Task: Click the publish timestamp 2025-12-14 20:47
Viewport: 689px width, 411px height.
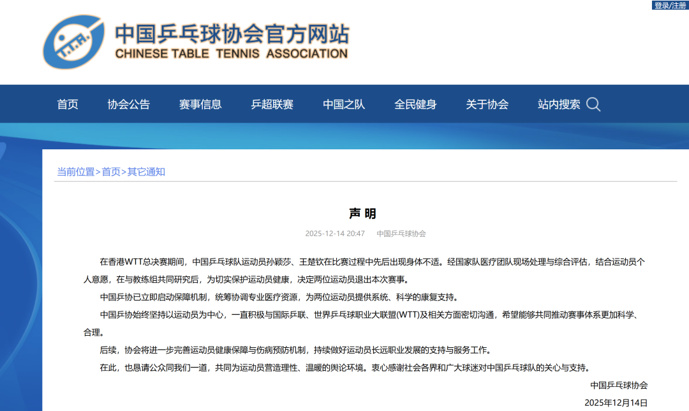Action: (x=335, y=234)
